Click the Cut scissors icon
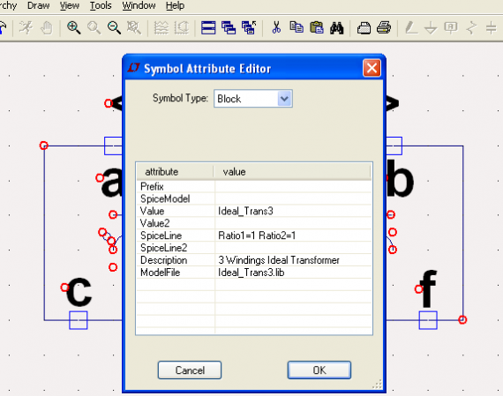Image resolution: width=503 pixels, height=396 pixels. tap(276, 28)
